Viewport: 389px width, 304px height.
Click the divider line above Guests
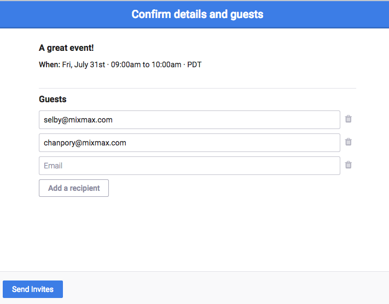[197, 88]
